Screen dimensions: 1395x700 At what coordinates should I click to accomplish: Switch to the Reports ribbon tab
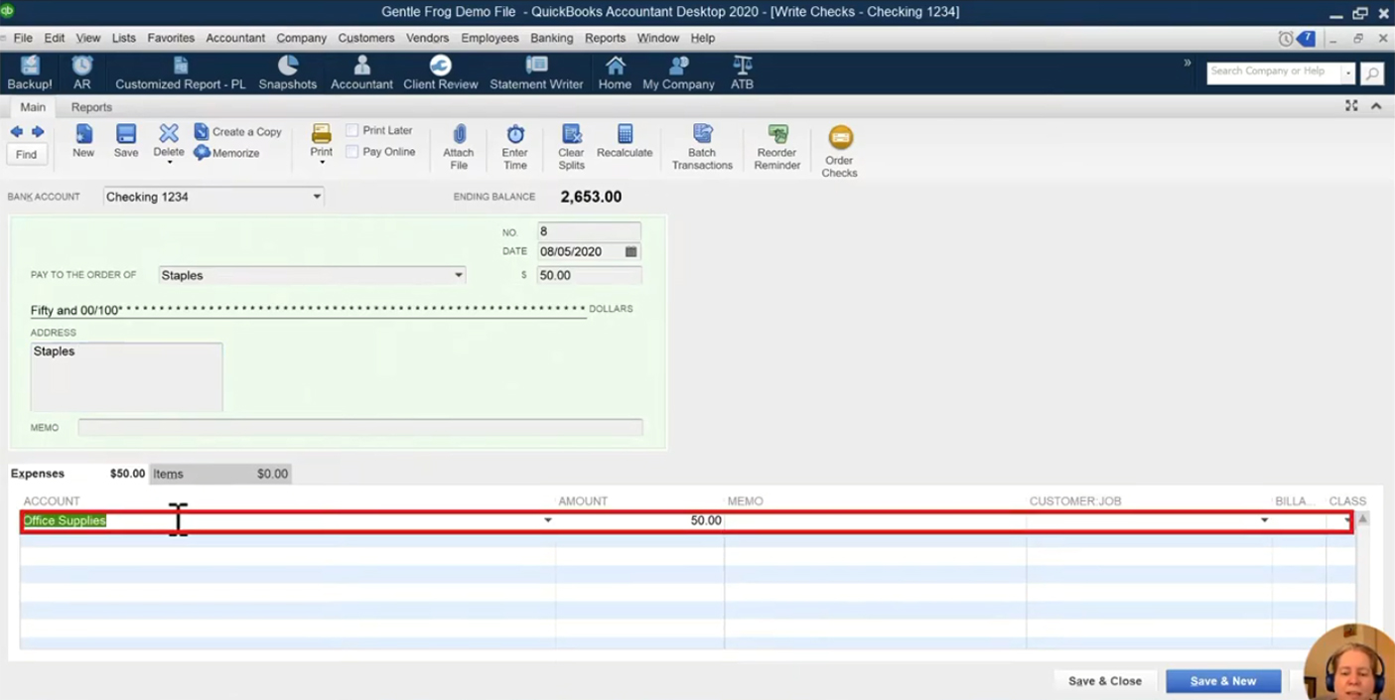coord(91,107)
